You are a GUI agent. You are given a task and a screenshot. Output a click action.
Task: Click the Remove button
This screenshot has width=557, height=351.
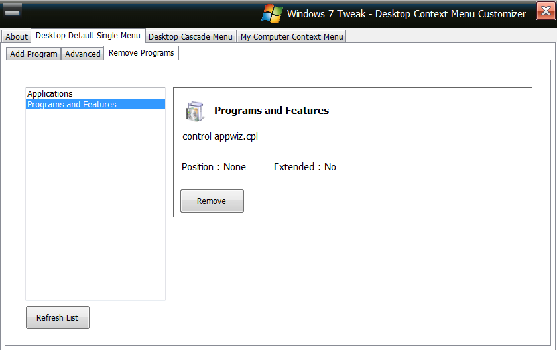pos(212,201)
